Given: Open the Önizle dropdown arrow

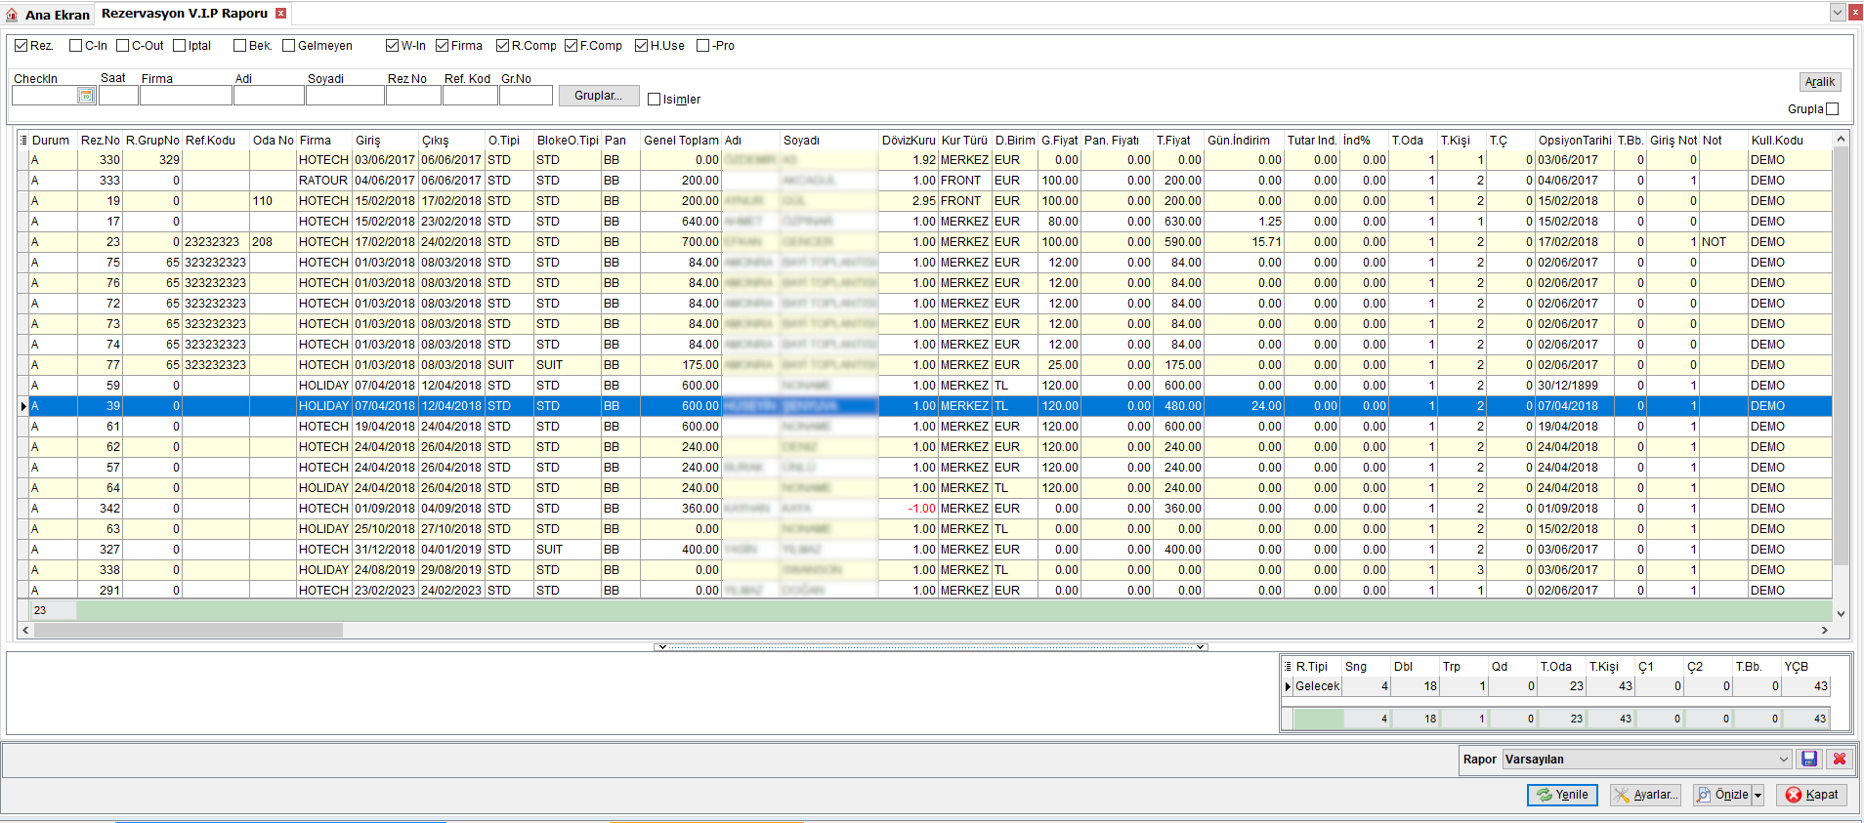Looking at the screenshot, I should 1758,795.
